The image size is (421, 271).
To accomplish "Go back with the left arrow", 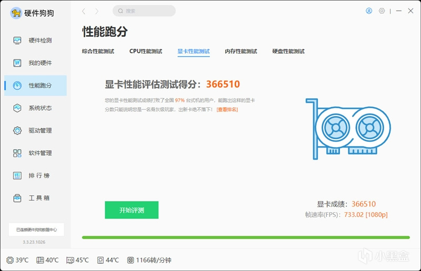I will click(84, 11).
